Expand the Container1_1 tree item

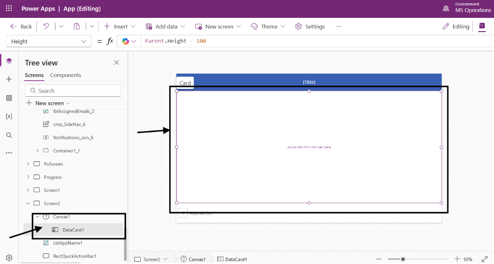pos(38,150)
